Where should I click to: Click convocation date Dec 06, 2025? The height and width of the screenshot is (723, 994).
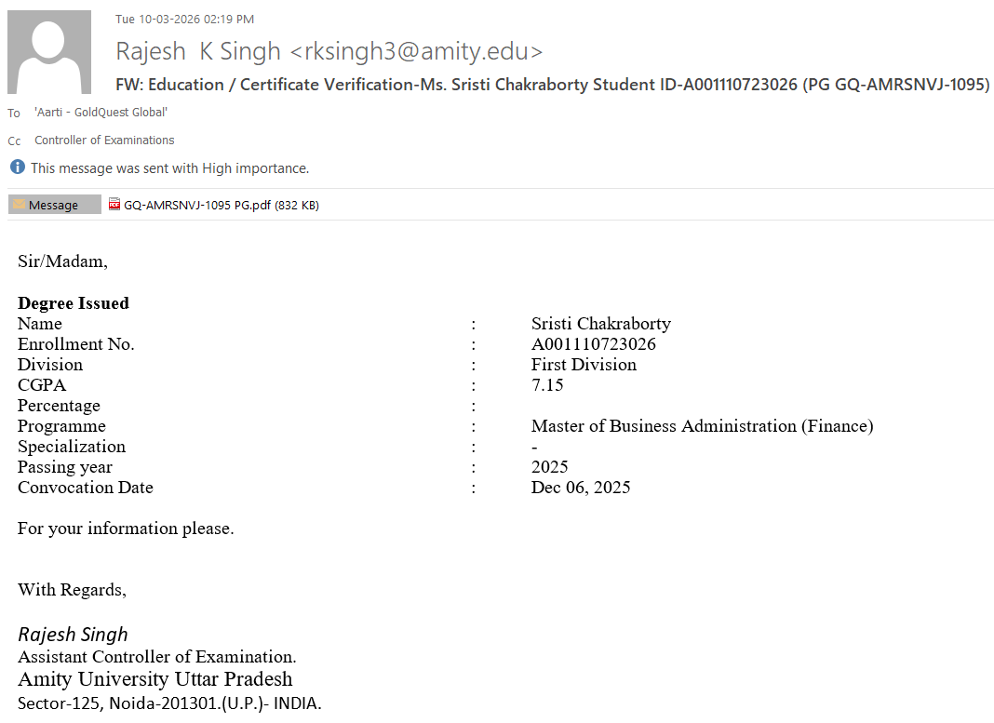tap(581, 488)
